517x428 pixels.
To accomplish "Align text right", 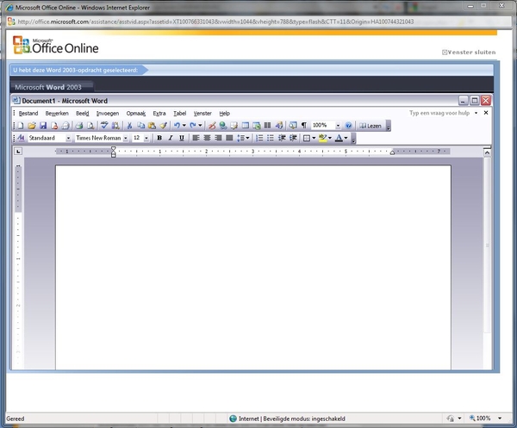I will [x=218, y=138].
